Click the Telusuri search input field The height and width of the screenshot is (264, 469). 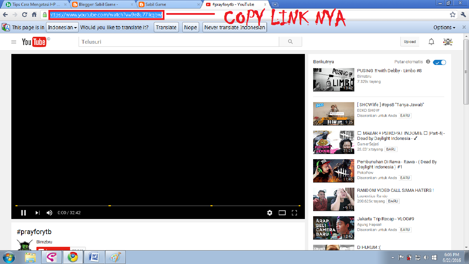179,42
